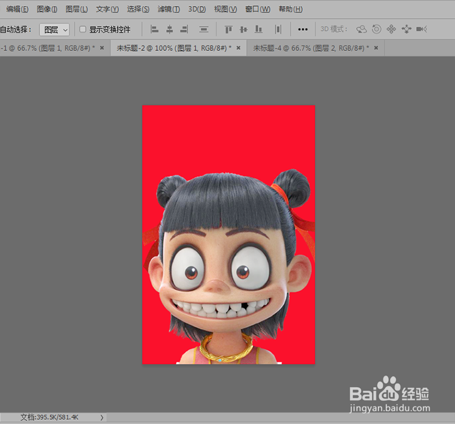Image resolution: width=455 pixels, height=424 pixels.
Task: Open the 视图(V) menu
Action: click(x=226, y=9)
